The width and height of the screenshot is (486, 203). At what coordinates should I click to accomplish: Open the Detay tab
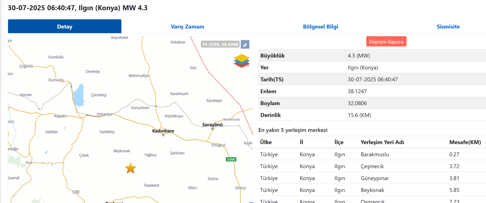pyautogui.click(x=65, y=27)
